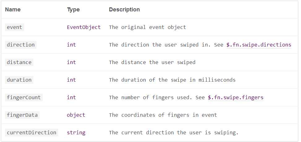Screen dimensions: 301x142
Task: Click the duration parameter code label
Action: (19, 80)
